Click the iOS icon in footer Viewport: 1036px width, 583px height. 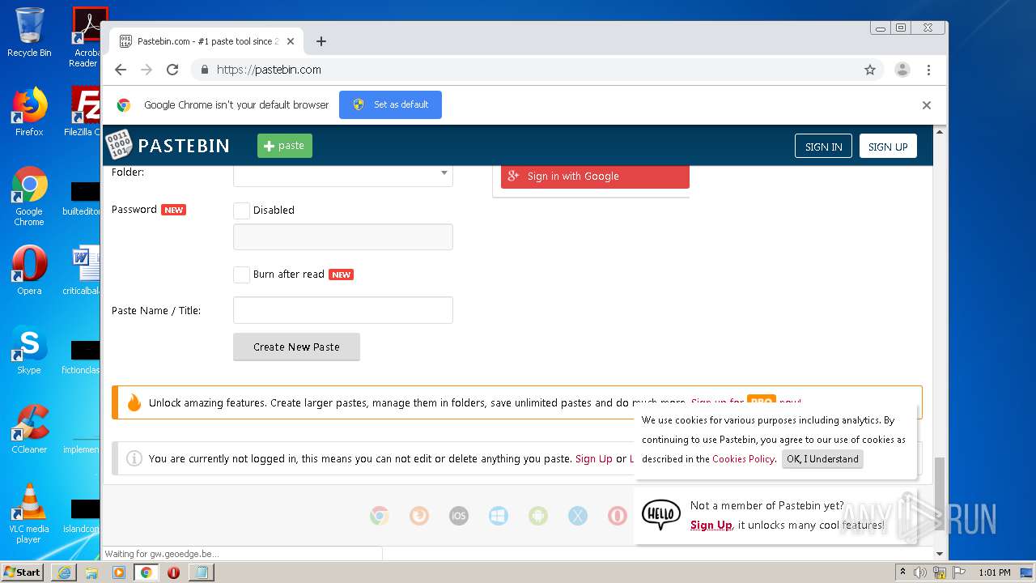tap(458, 516)
